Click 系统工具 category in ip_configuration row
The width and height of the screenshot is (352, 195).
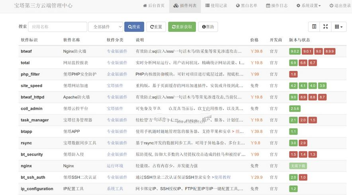[x=115, y=189]
